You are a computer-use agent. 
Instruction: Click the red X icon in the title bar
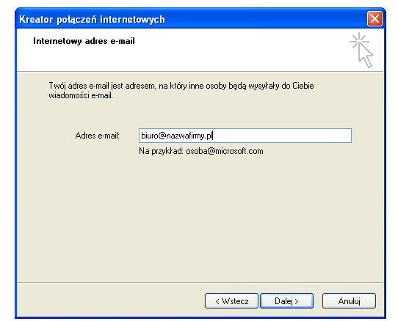(375, 19)
